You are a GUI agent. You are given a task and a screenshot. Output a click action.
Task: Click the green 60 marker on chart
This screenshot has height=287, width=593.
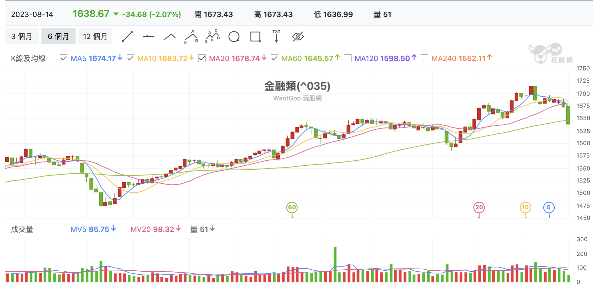pyautogui.click(x=292, y=207)
